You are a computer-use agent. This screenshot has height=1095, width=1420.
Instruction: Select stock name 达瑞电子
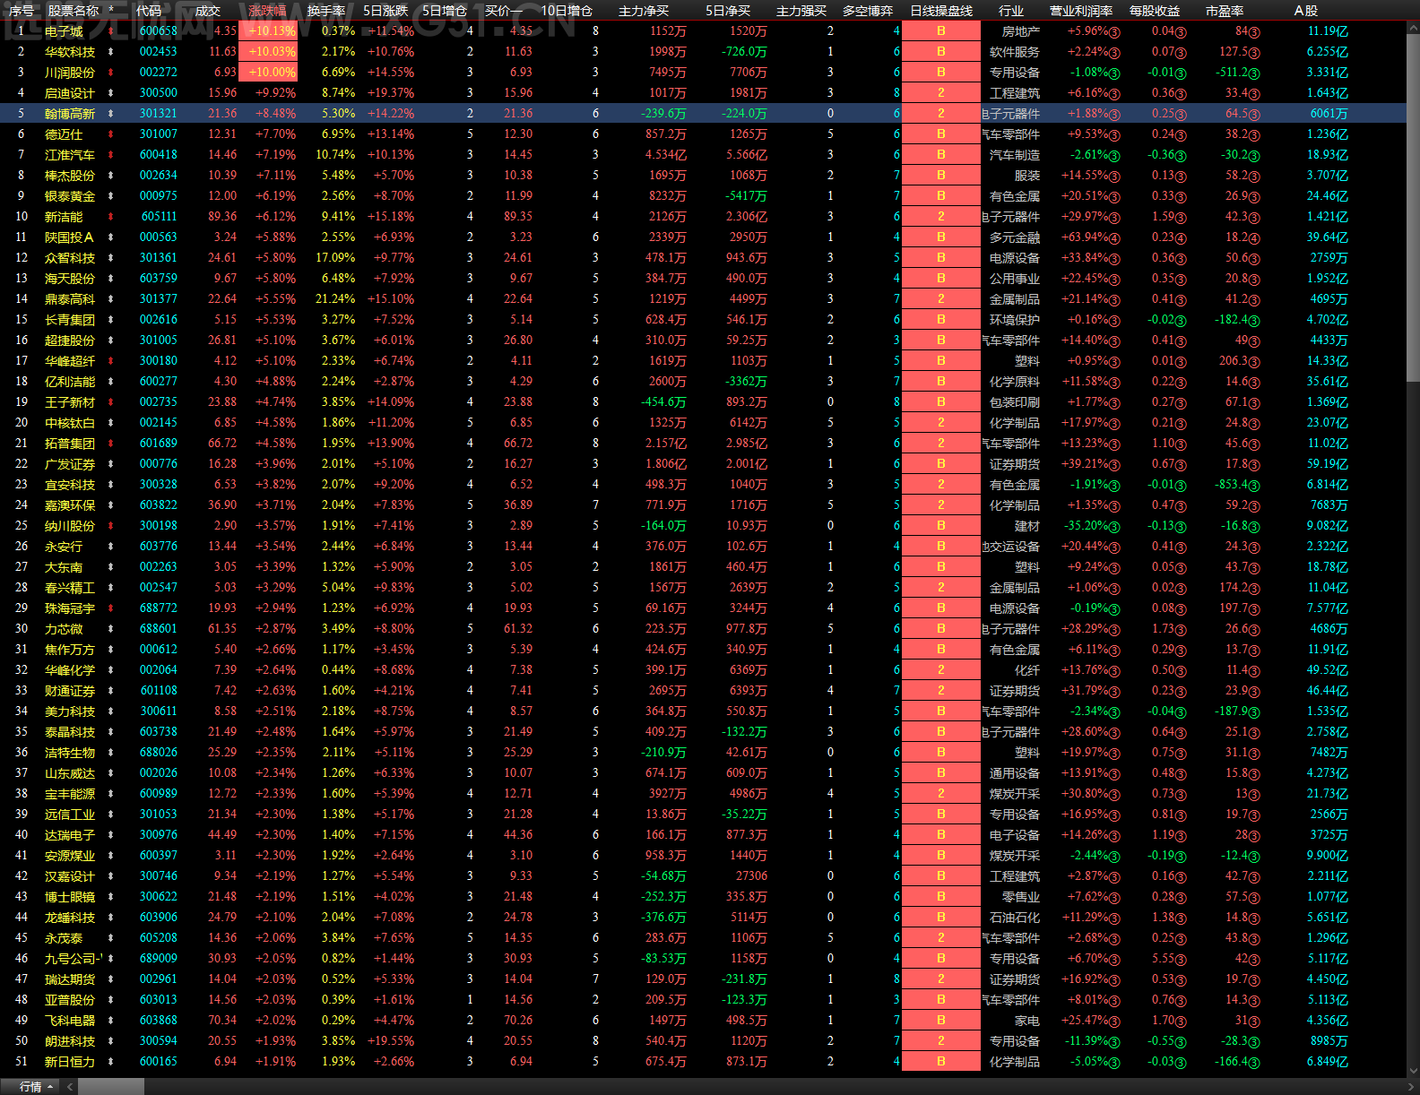(x=70, y=835)
